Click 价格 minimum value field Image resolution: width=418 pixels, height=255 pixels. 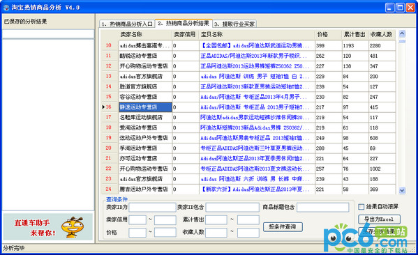[x=137, y=233]
